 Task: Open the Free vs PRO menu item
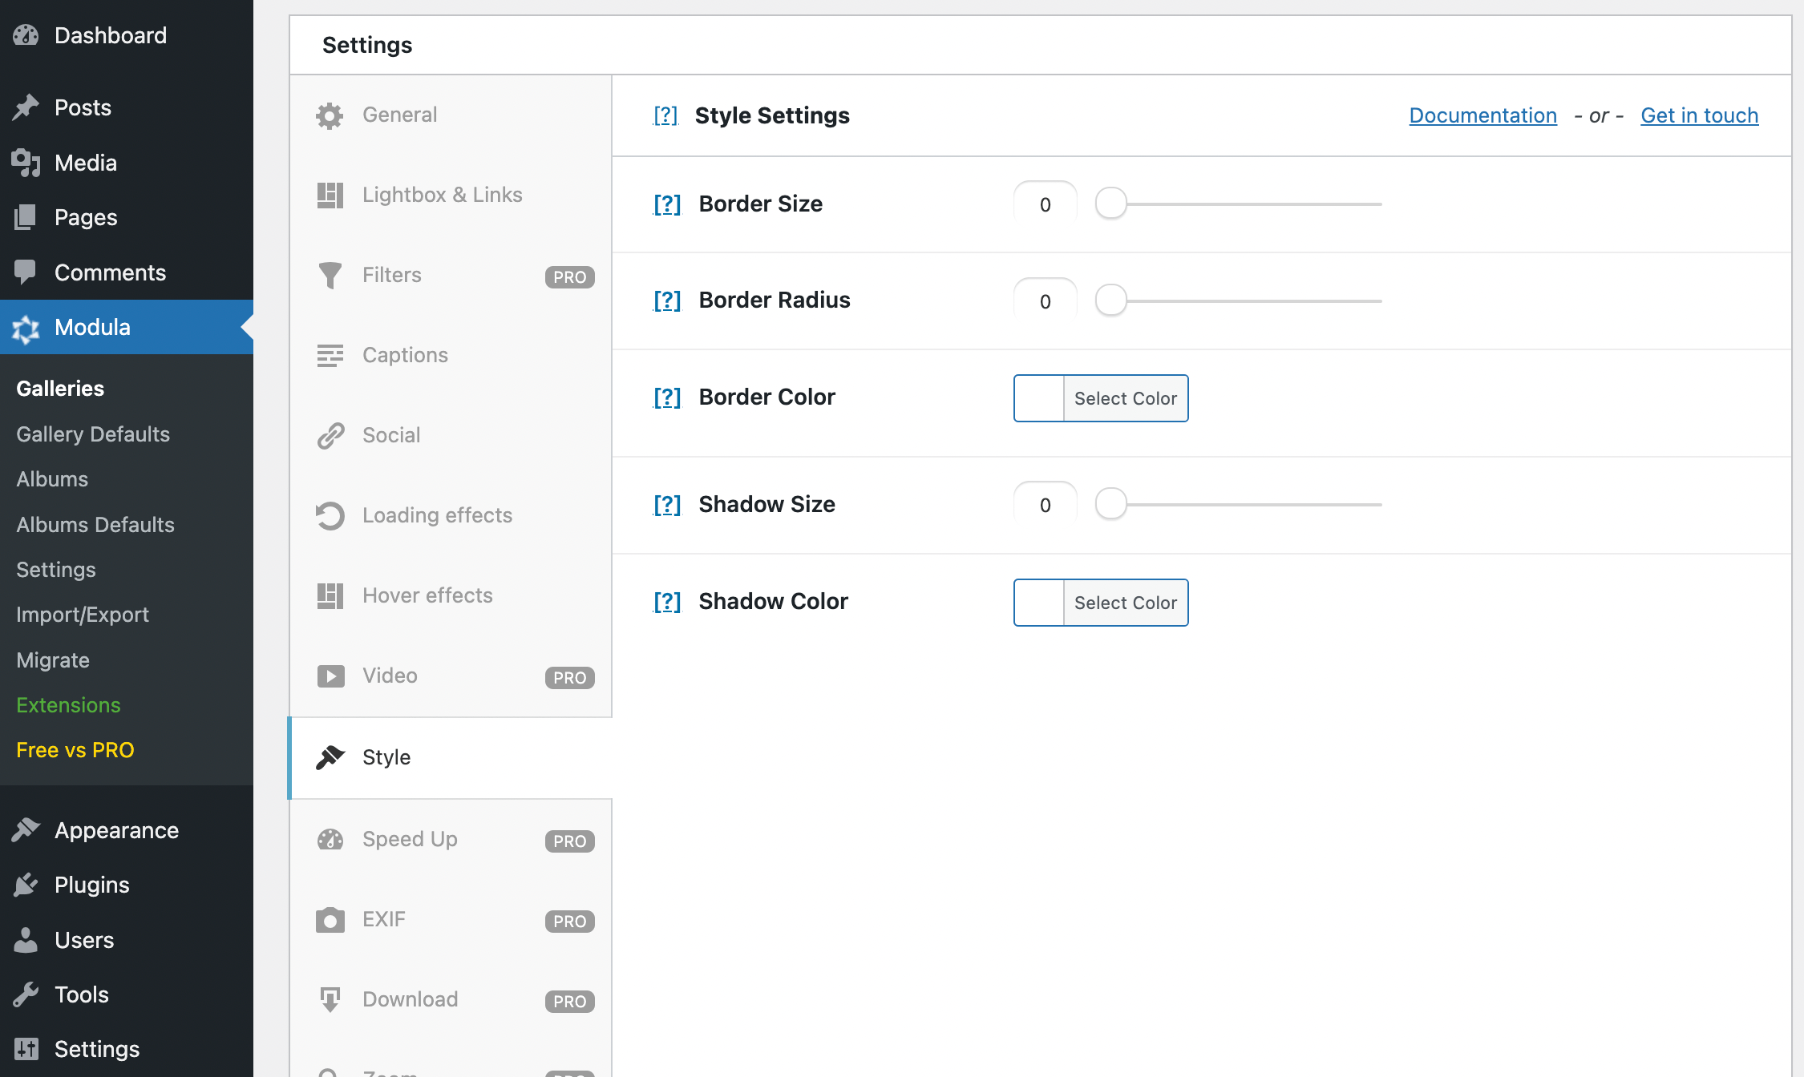tap(75, 750)
